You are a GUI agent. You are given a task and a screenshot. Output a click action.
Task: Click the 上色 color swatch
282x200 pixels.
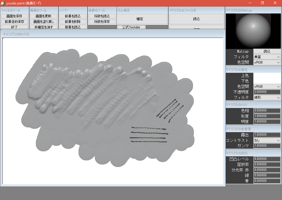click(x=267, y=76)
